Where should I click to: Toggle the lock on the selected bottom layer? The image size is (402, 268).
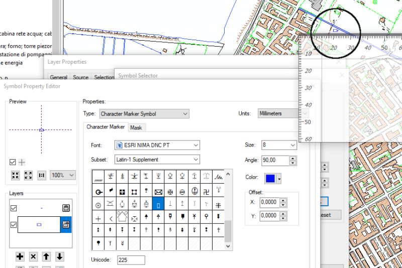point(66,224)
